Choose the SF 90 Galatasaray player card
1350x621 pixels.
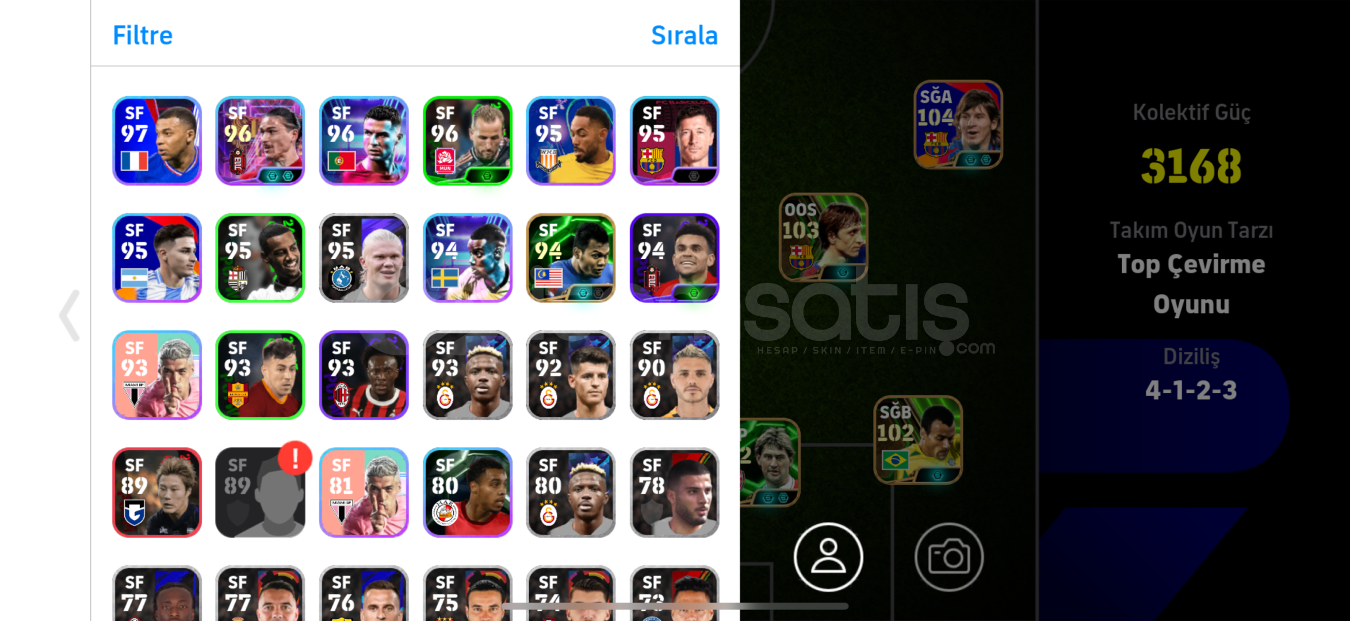[x=674, y=375]
